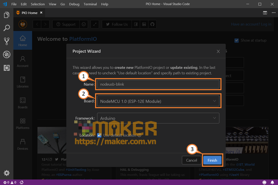278x185 pixels.
Task: Open the Board dropdown NodeMCU 1.0
Action: click(x=158, y=101)
